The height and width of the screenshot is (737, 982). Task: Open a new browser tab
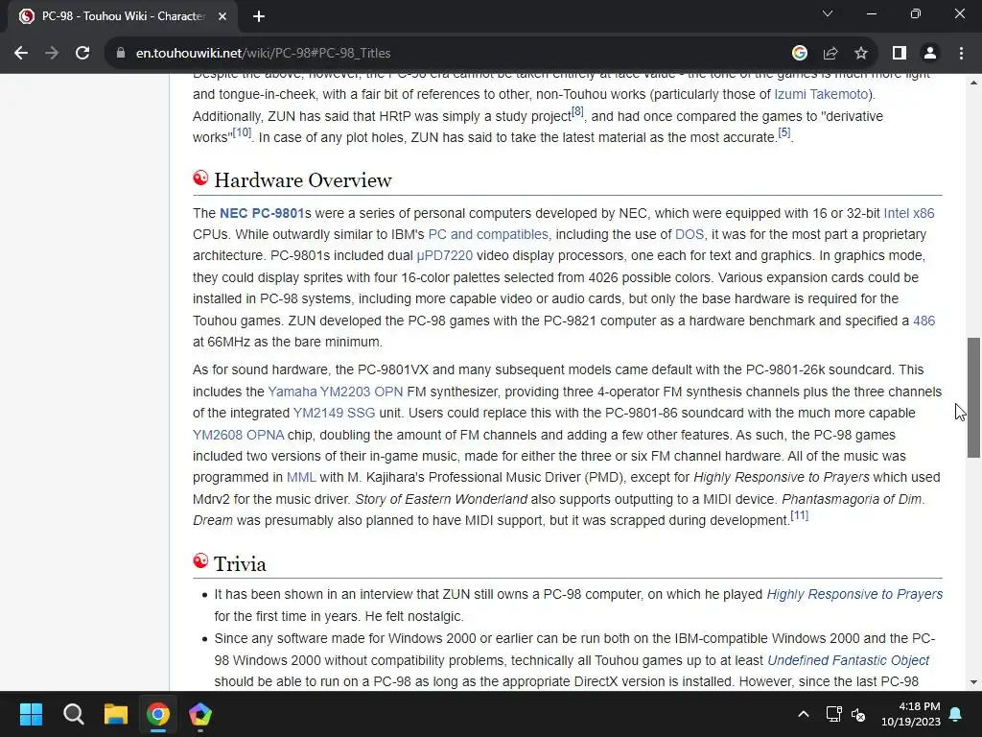coord(259,16)
